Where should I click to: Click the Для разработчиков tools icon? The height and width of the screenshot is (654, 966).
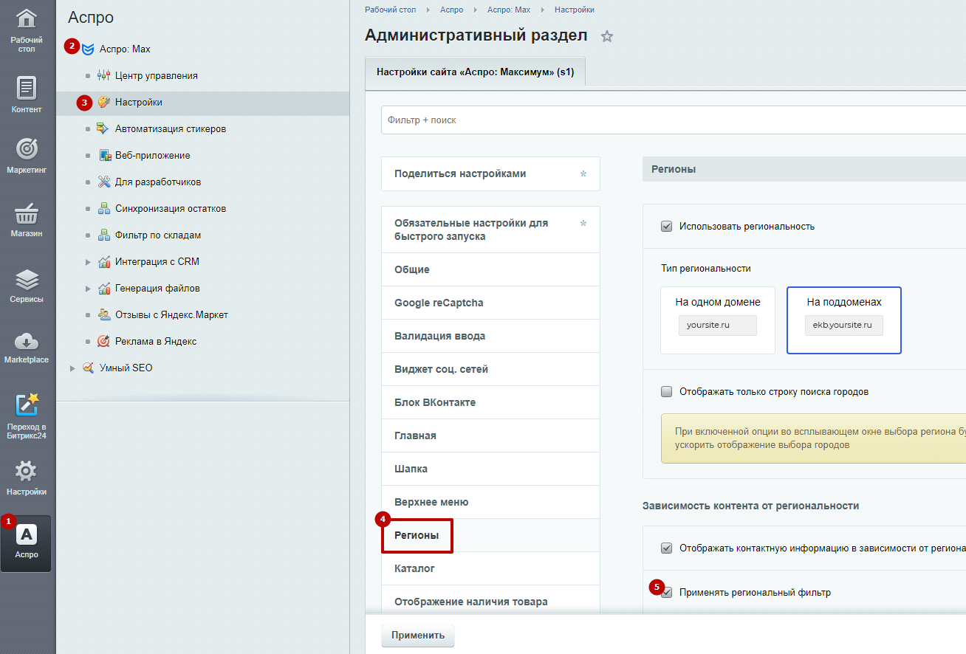click(103, 182)
